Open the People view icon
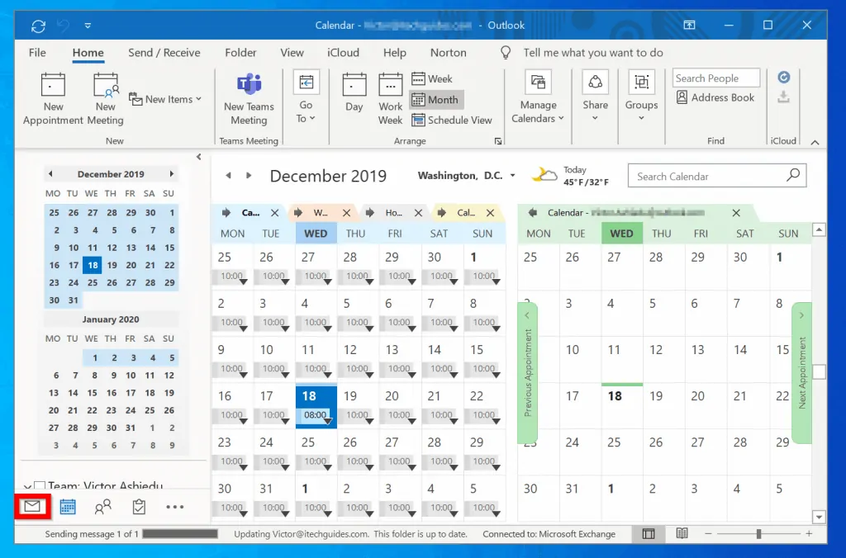This screenshot has height=558, width=846. pos(102,506)
